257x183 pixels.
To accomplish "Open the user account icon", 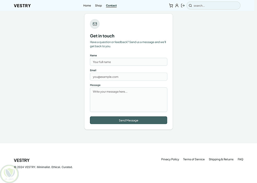I will tap(177, 6).
